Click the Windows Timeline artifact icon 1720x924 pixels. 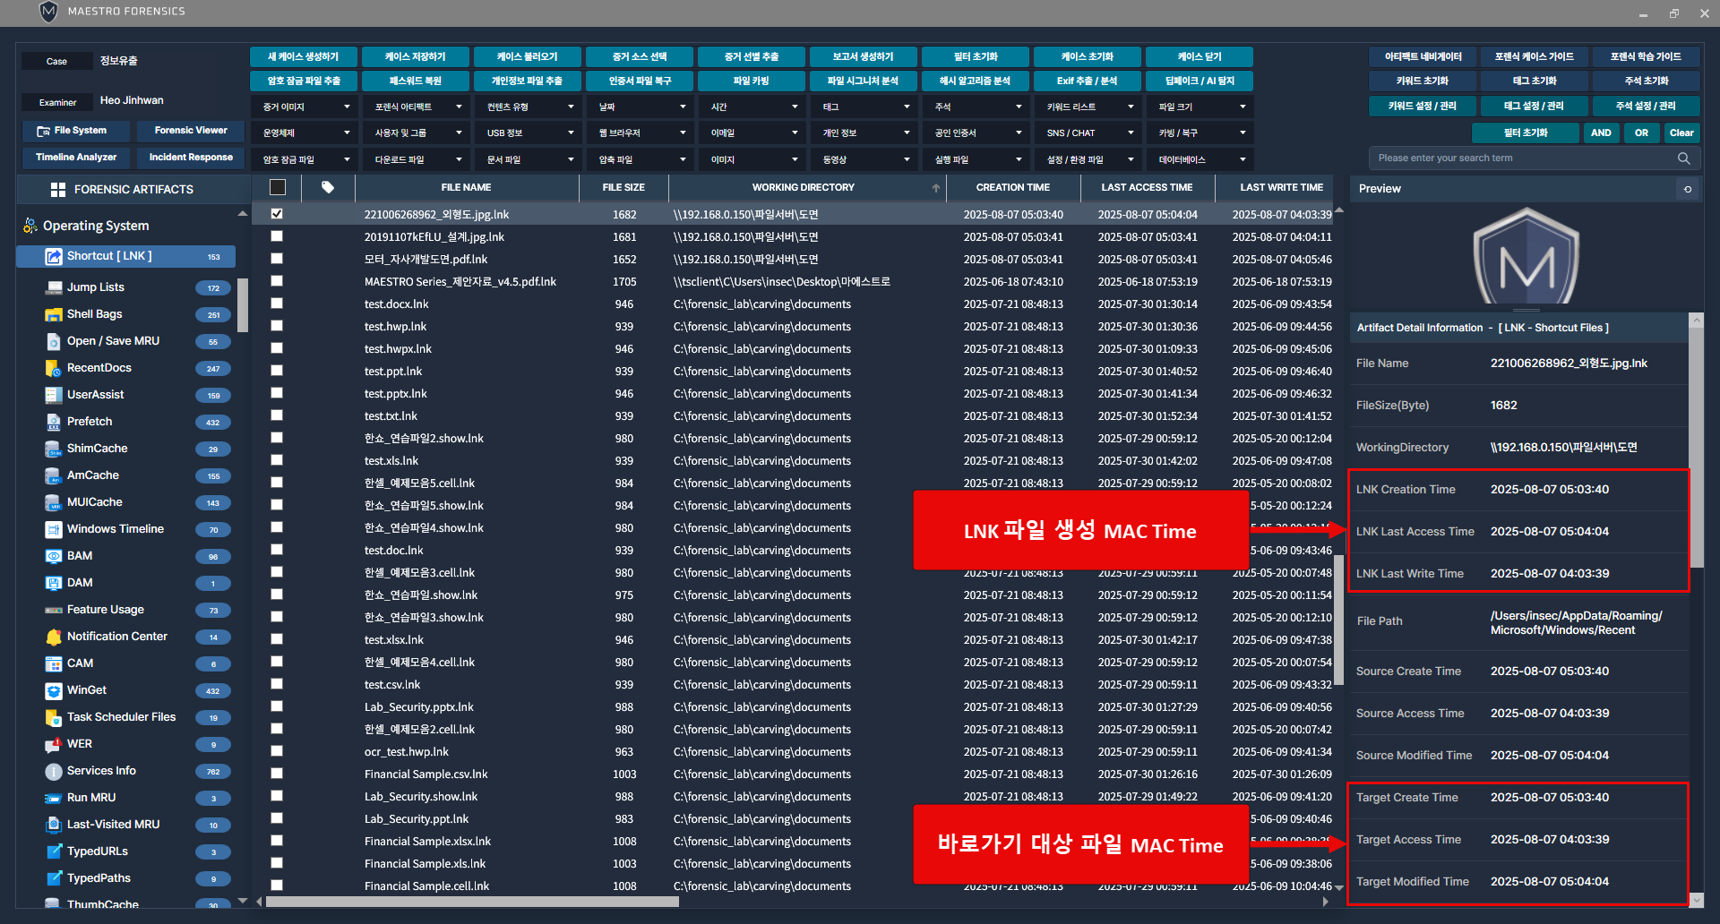pos(53,529)
